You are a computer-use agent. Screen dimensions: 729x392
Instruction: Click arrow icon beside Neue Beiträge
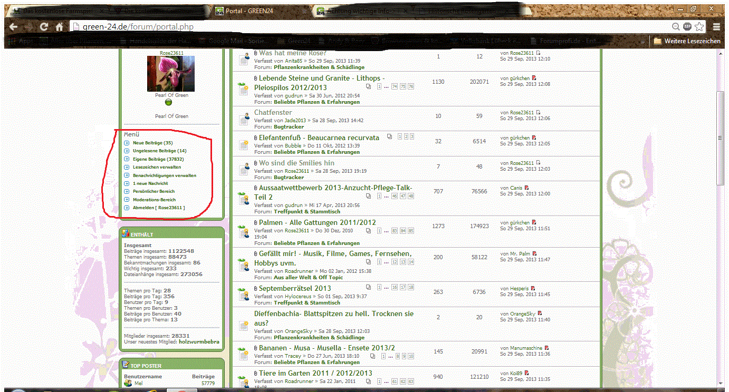127,143
